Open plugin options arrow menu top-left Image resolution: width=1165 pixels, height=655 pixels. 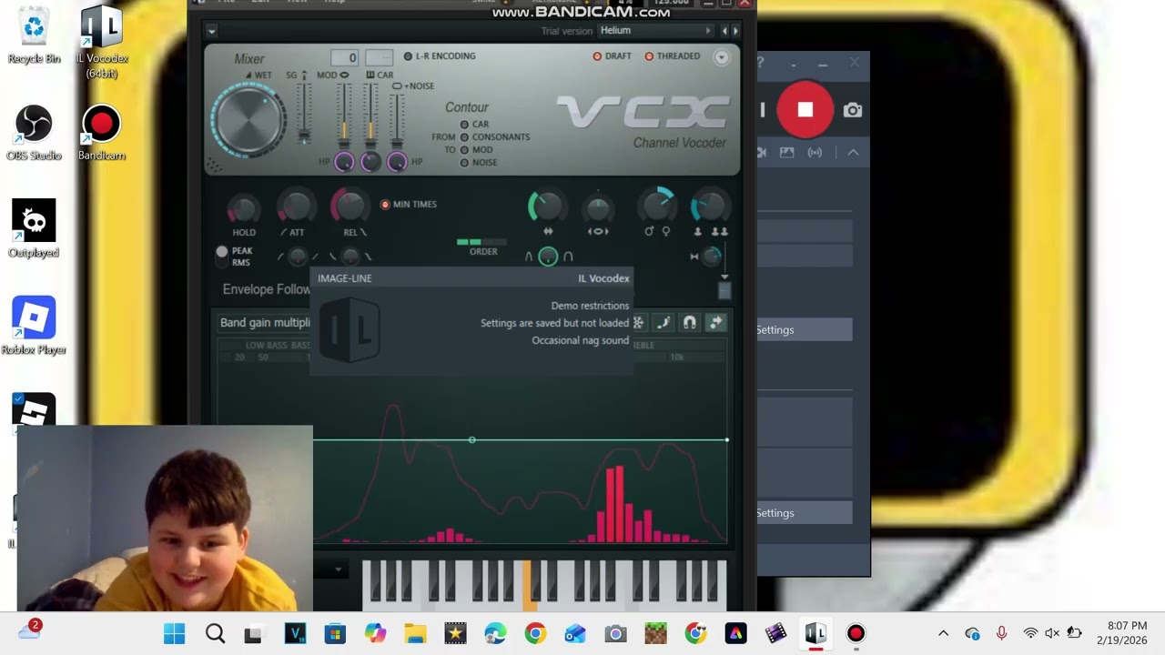tap(211, 31)
